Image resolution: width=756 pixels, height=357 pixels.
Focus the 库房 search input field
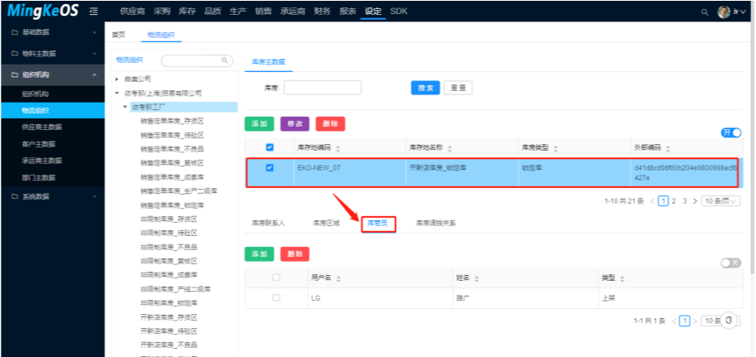click(x=323, y=88)
